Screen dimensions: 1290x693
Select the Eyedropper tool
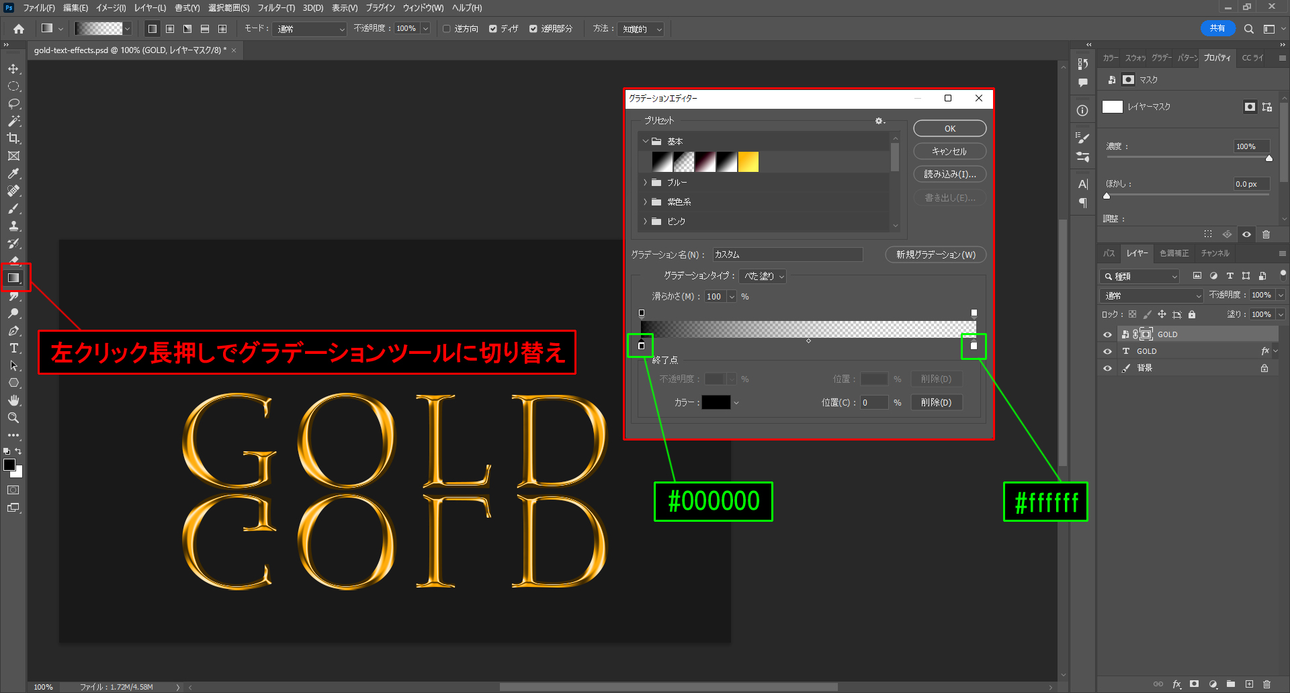(13, 173)
